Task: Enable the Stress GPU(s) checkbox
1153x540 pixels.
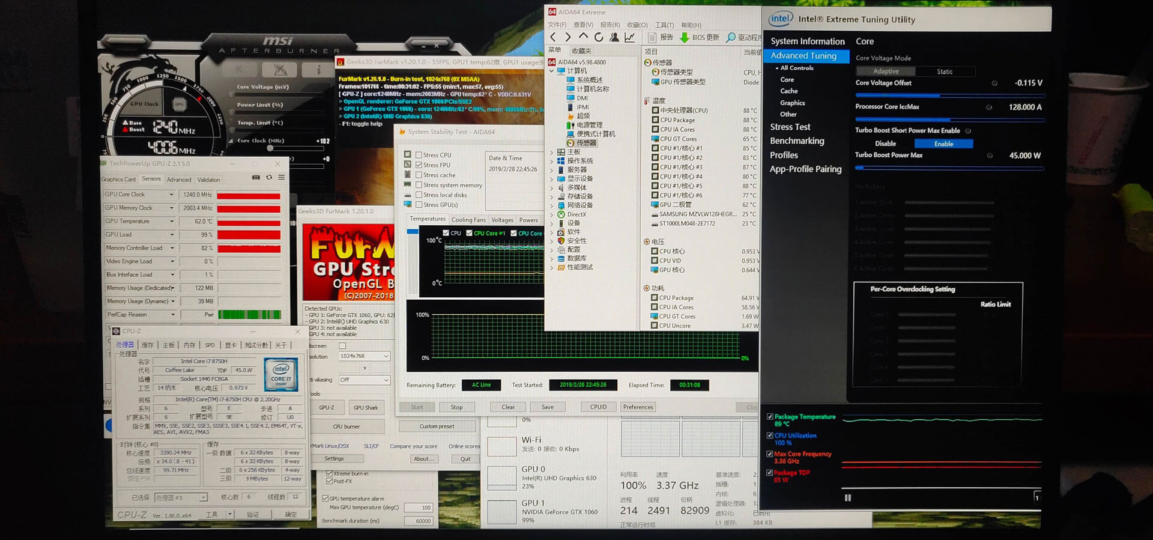Action: tap(419, 205)
